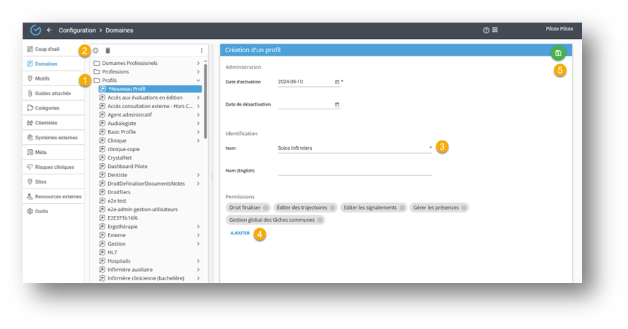Click the Nom (English) input field

pos(354,170)
